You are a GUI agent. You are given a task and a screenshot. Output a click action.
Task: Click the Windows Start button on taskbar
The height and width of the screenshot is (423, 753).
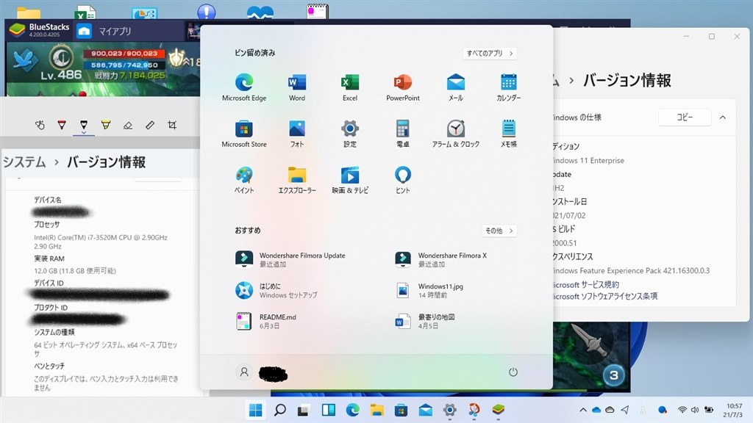click(x=255, y=410)
